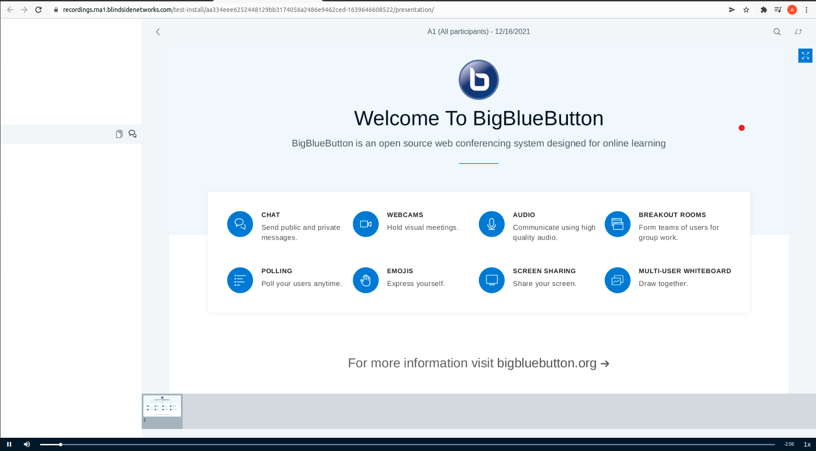This screenshot has width=816, height=451.
Task: Go back in the browser
Action: click(10, 10)
